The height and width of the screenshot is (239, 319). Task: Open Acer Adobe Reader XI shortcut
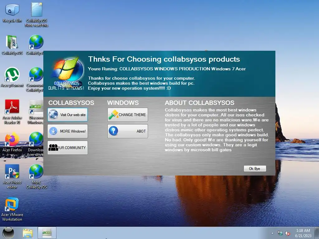tap(12, 112)
